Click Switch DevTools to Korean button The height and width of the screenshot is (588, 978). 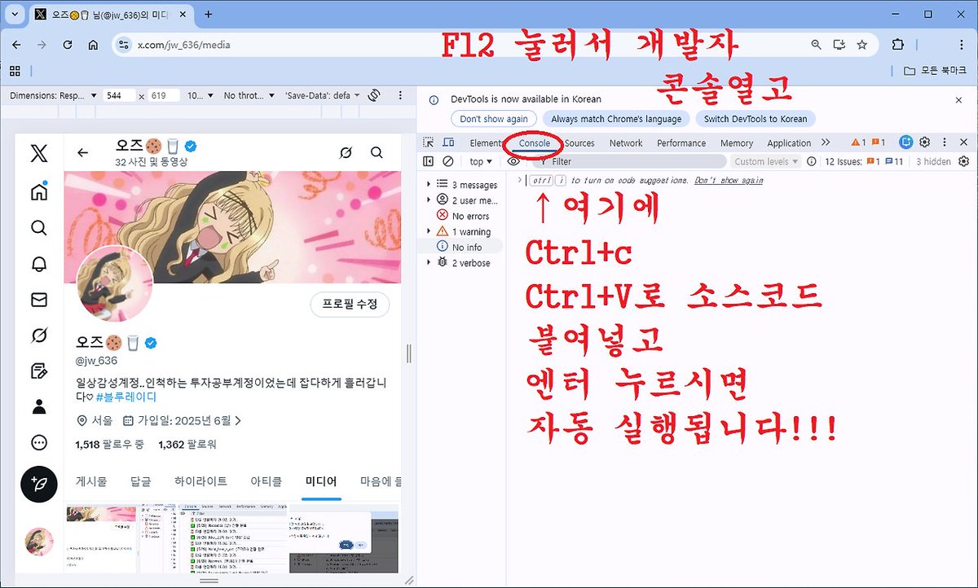(756, 119)
